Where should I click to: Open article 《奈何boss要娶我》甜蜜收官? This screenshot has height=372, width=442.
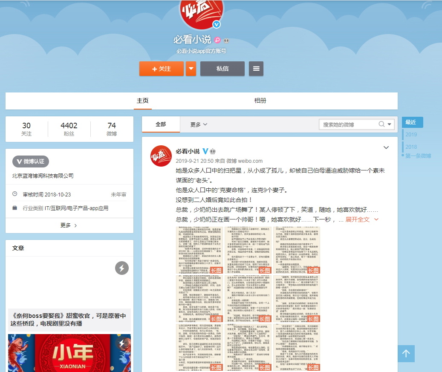(68, 320)
